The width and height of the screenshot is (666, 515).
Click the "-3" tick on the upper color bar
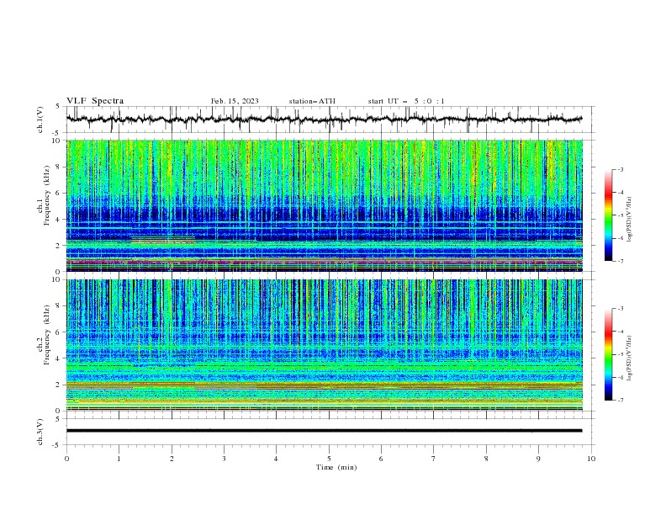click(x=620, y=169)
